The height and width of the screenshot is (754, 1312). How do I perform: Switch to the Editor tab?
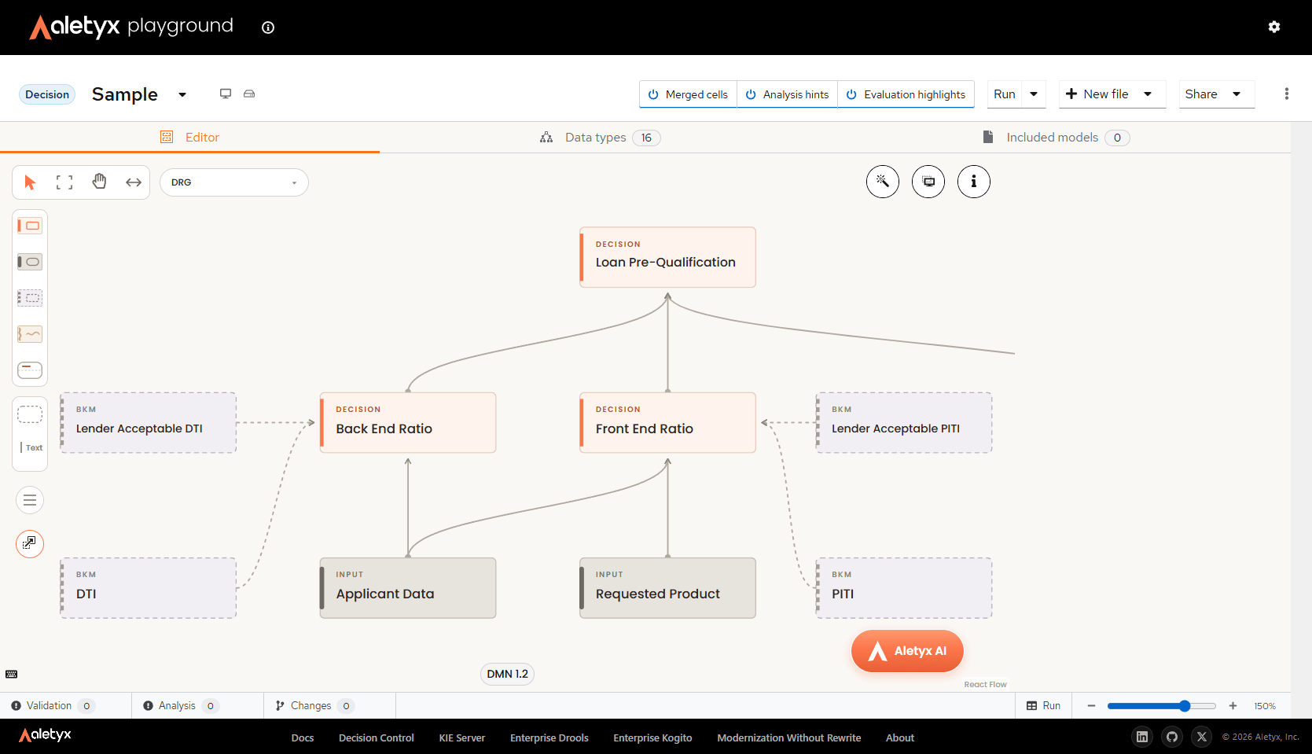tap(189, 137)
